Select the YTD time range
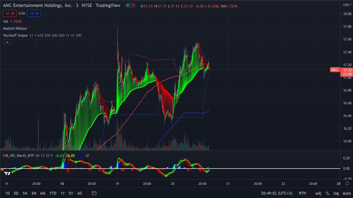The height and width of the screenshot is (198, 353). pos(53,193)
